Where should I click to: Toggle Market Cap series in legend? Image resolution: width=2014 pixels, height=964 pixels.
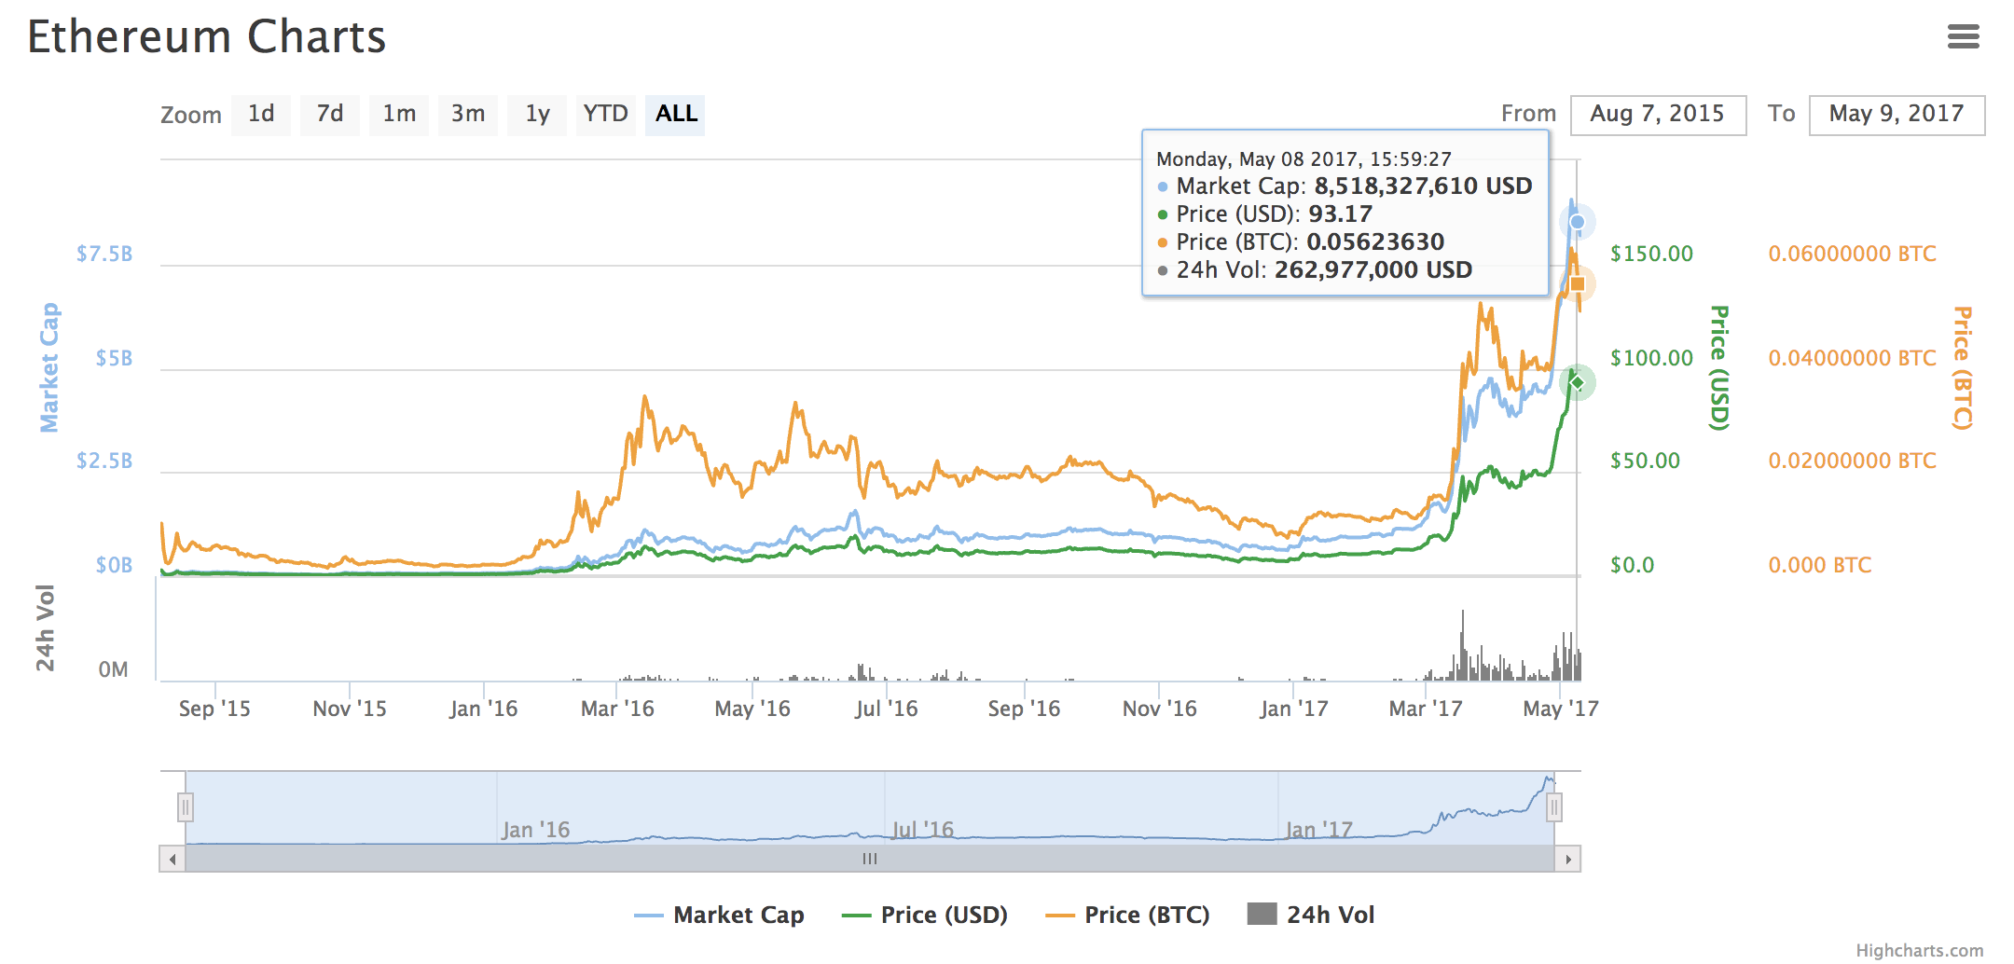pyautogui.click(x=719, y=915)
